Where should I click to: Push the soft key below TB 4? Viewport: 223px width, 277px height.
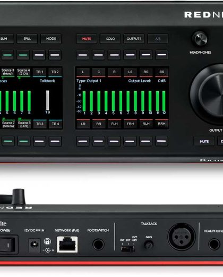pyautogui.click(x=55, y=141)
